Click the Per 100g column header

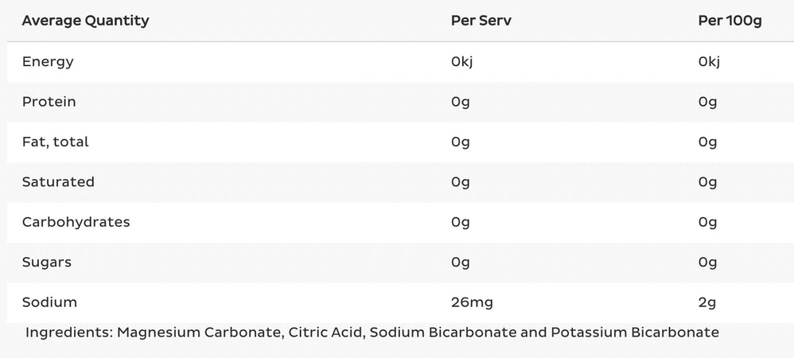click(x=730, y=21)
